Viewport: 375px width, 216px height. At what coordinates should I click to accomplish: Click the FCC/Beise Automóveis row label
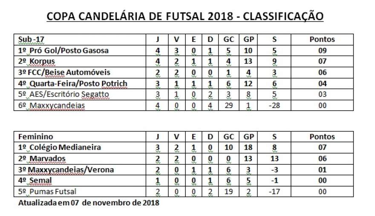pyautogui.click(x=80, y=73)
